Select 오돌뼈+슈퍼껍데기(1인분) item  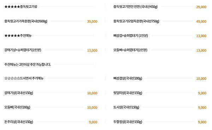pyautogui.click(x=130, y=50)
